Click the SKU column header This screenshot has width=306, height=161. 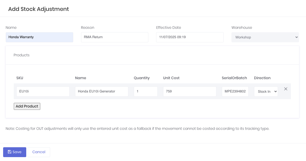(20, 78)
